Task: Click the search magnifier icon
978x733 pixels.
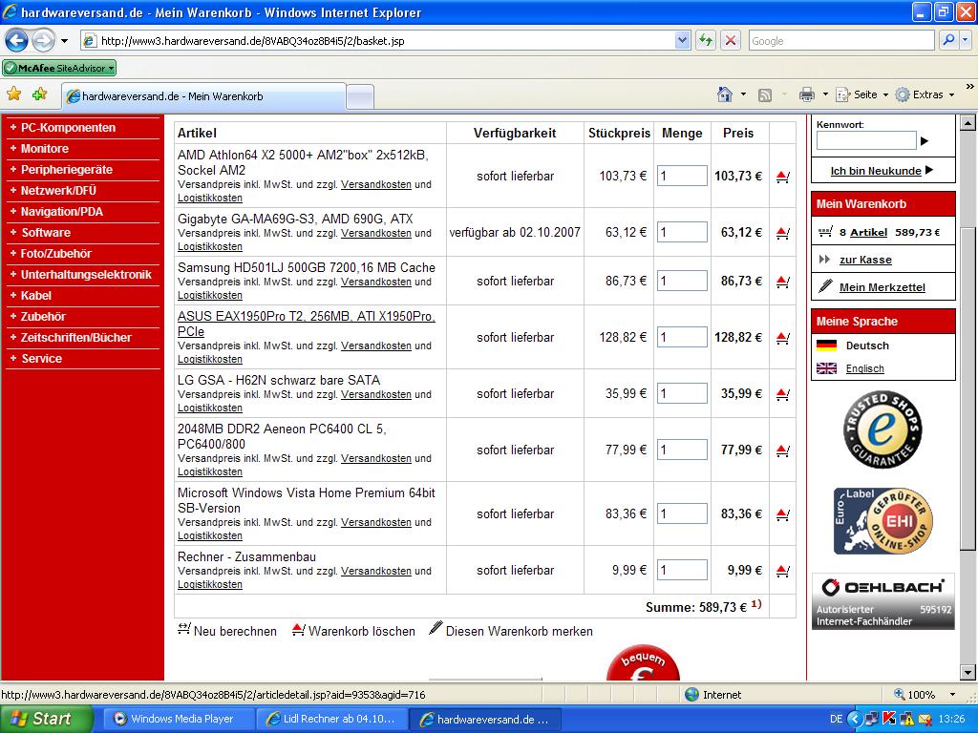Action: (948, 40)
